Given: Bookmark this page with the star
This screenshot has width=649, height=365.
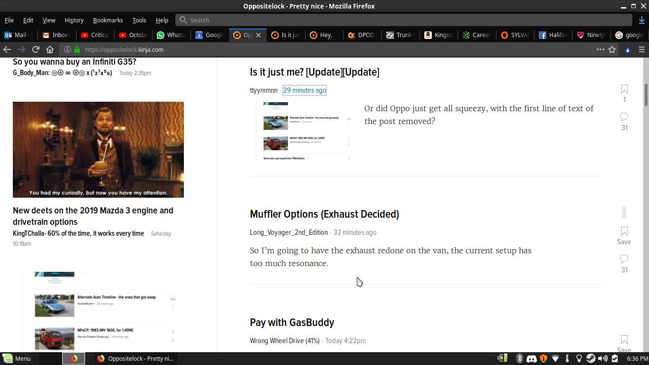Looking at the screenshot, I should (x=612, y=49).
